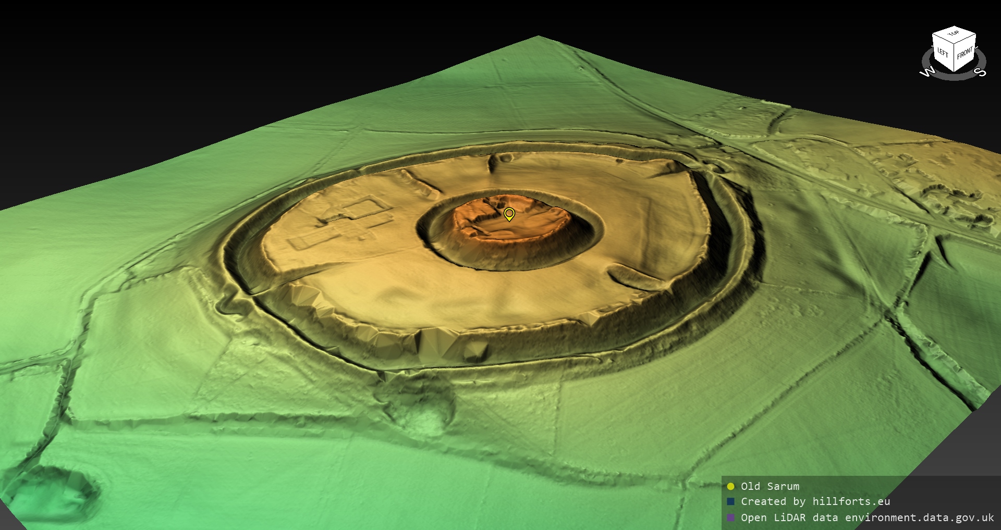Select the Old Sarum legend label

tap(770, 486)
